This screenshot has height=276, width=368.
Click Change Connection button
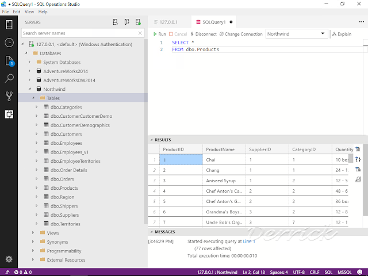pos(241,34)
